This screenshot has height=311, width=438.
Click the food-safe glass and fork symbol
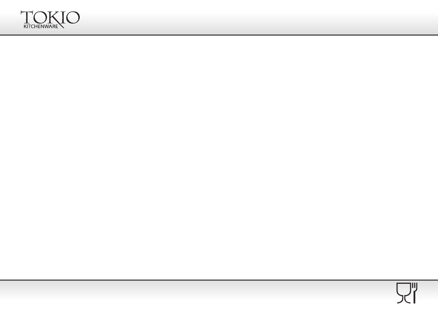407,293
